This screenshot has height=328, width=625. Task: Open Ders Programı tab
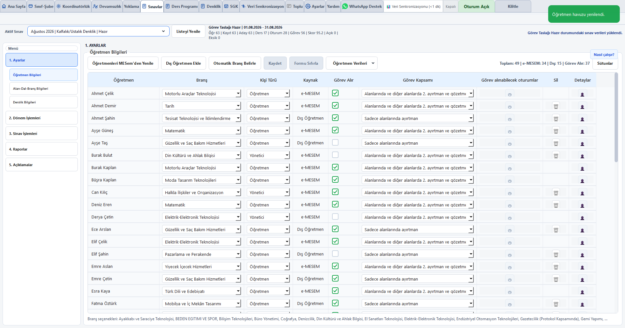click(181, 7)
